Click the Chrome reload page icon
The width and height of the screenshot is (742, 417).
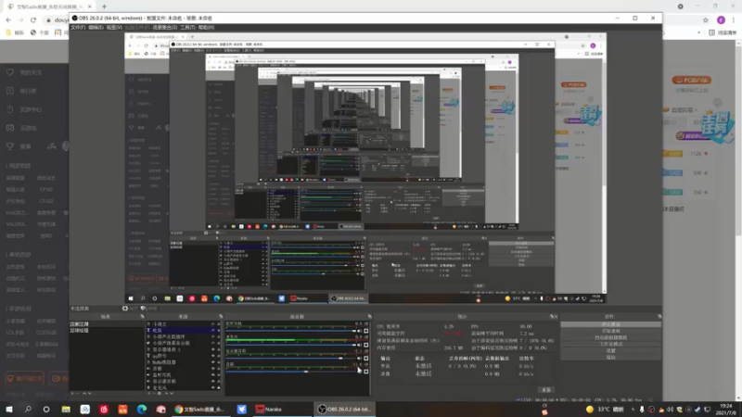click(x=33, y=19)
